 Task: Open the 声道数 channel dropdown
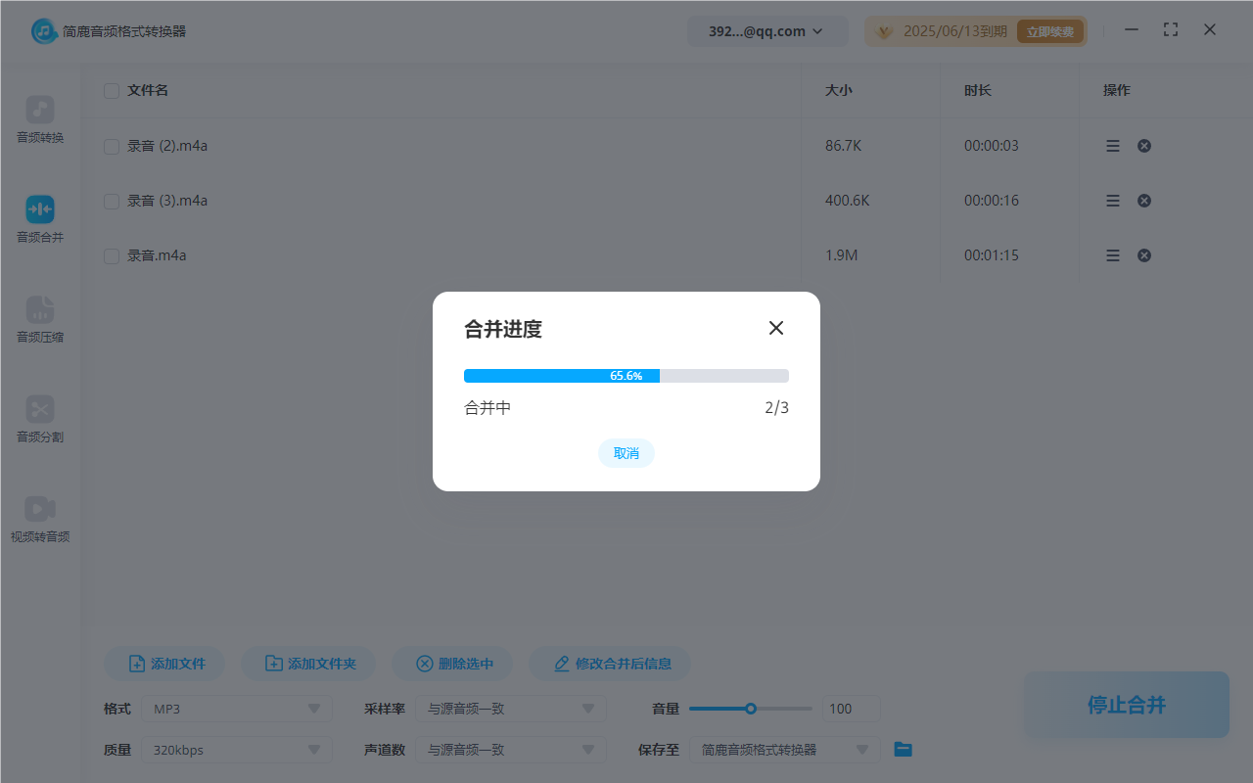[x=510, y=749]
